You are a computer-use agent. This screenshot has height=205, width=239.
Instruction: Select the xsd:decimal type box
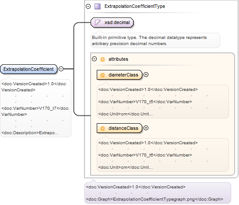click(112, 23)
